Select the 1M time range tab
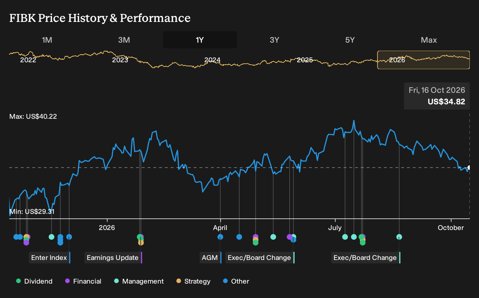 tap(47, 40)
